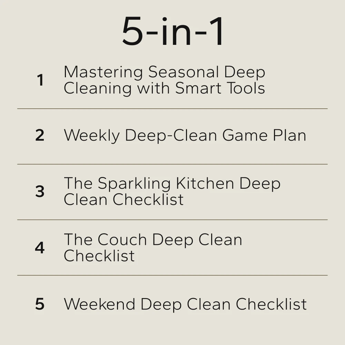Select the number 3 list marker

[40, 192]
